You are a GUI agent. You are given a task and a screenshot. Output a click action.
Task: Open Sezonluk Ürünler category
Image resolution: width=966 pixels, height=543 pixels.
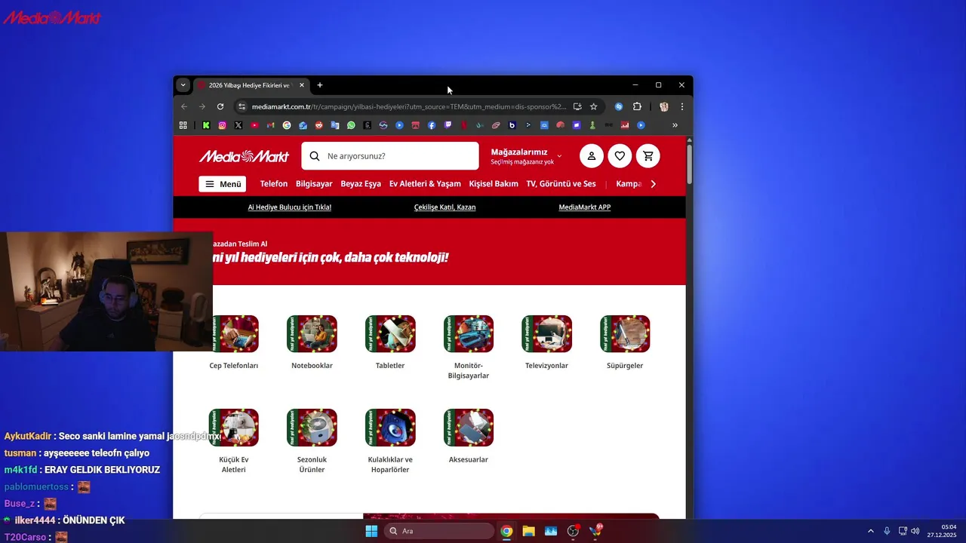coord(312,442)
